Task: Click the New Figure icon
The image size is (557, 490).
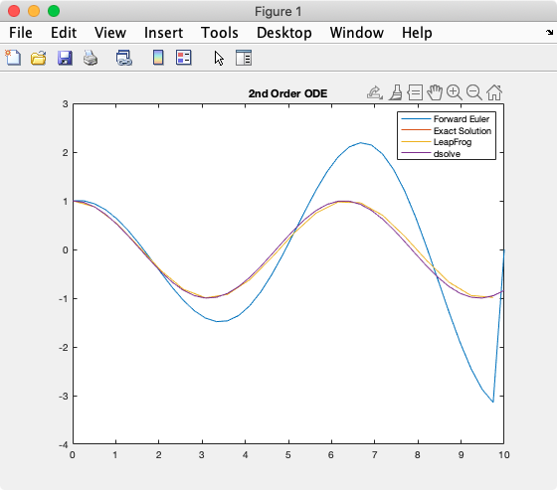Action: point(13,58)
